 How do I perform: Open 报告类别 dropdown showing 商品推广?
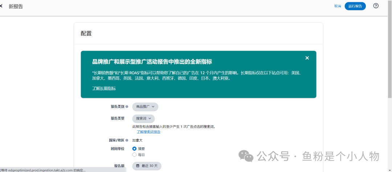coord(145,106)
